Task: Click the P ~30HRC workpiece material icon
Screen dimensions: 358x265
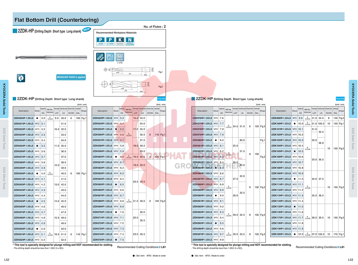Action: pos(100,41)
